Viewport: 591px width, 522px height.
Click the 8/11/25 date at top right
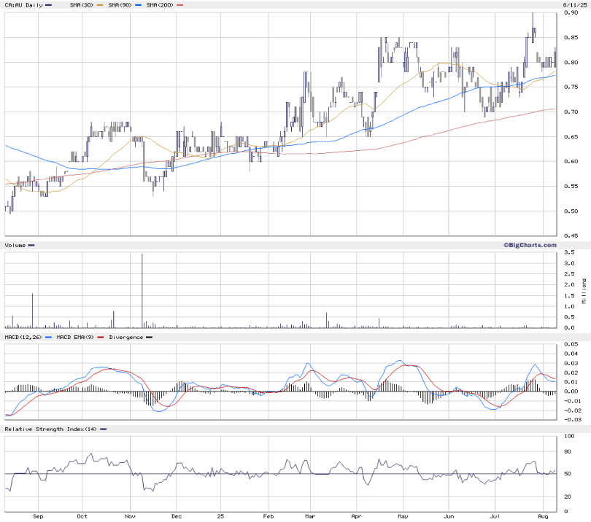pyautogui.click(x=574, y=5)
